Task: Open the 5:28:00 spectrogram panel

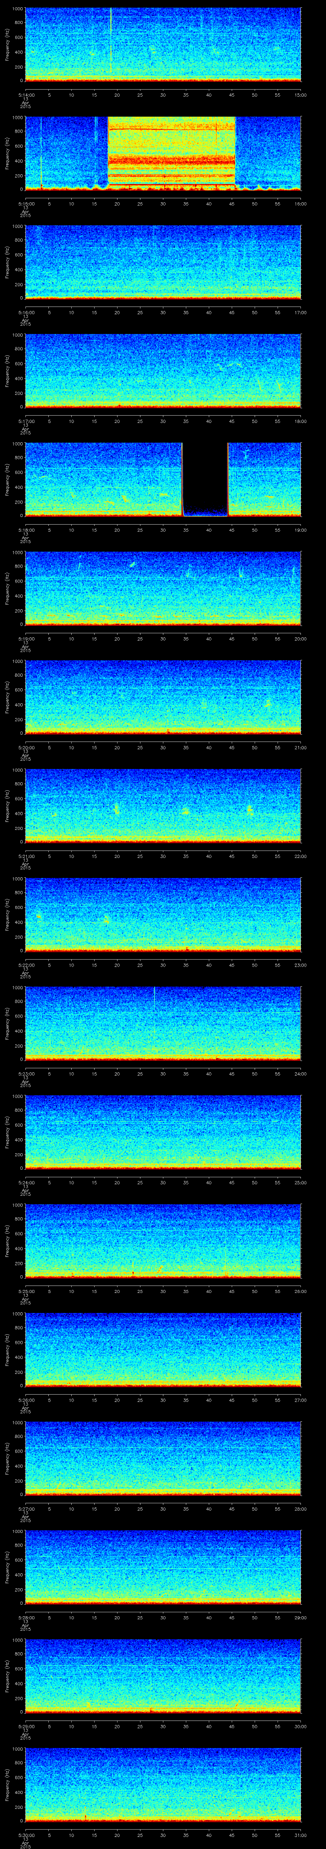Action: (163, 1567)
